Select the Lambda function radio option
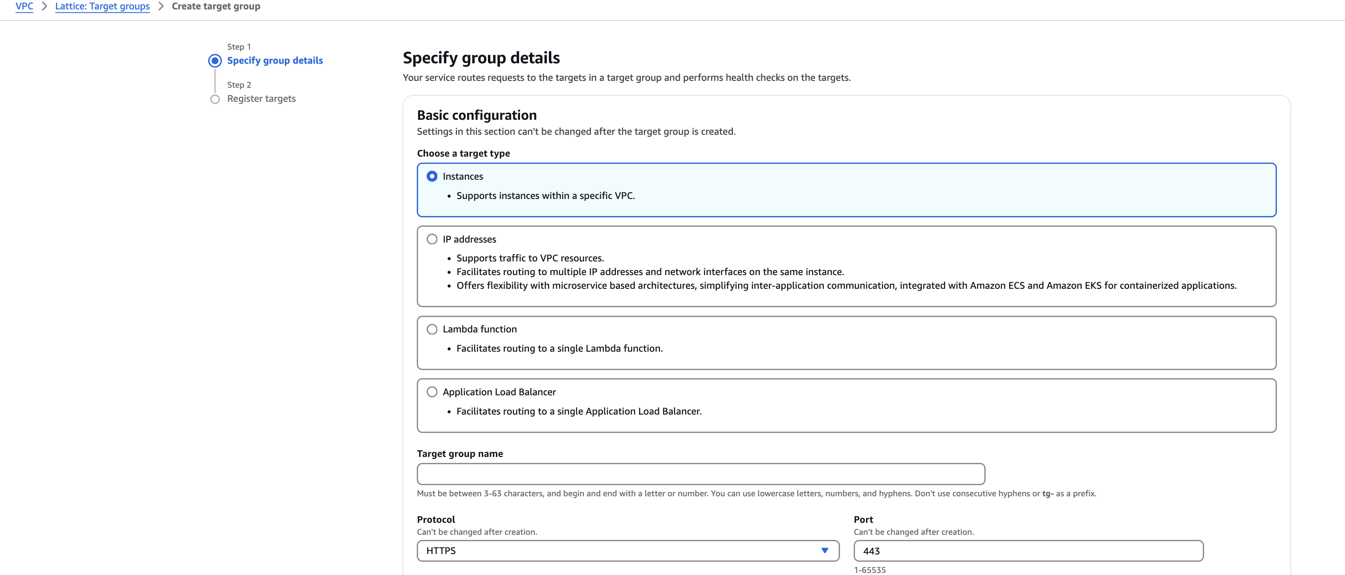The height and width of the screenshot is (575, 1345). pos(432,329)
